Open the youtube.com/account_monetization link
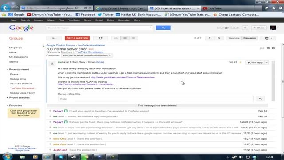284x160 pixels. pos(86,84)
